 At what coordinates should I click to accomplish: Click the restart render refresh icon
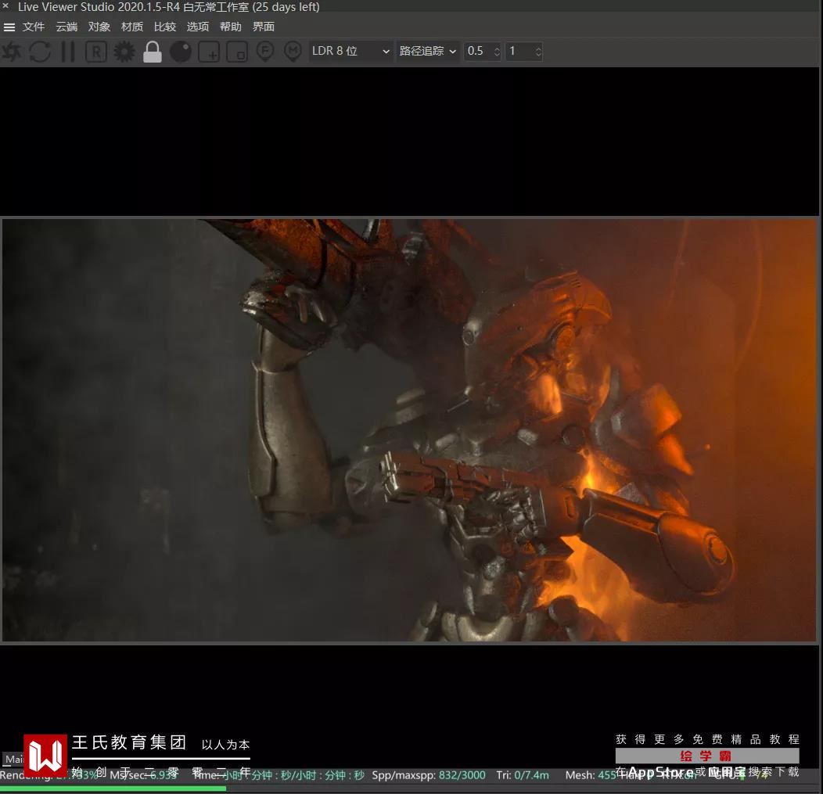click(x=40, y=52)
